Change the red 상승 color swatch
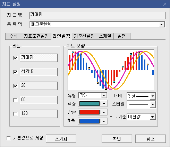This screenshot has height=147, width=170. 90,112
